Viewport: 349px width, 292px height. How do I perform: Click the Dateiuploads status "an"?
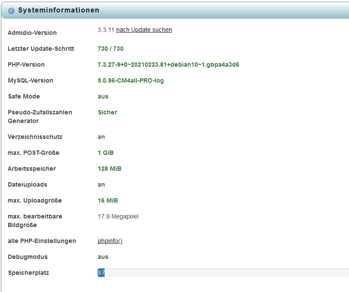(101, 184)
